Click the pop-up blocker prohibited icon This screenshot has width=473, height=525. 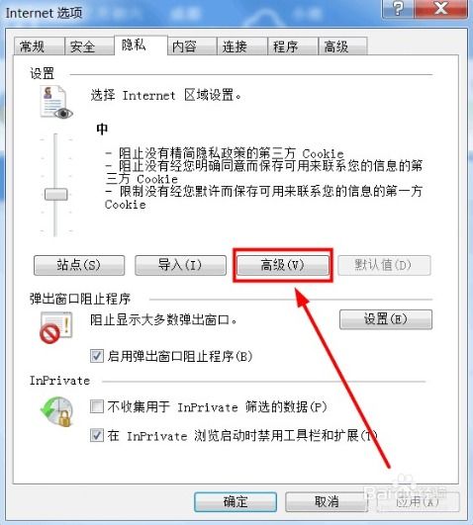tap(56, 328)
